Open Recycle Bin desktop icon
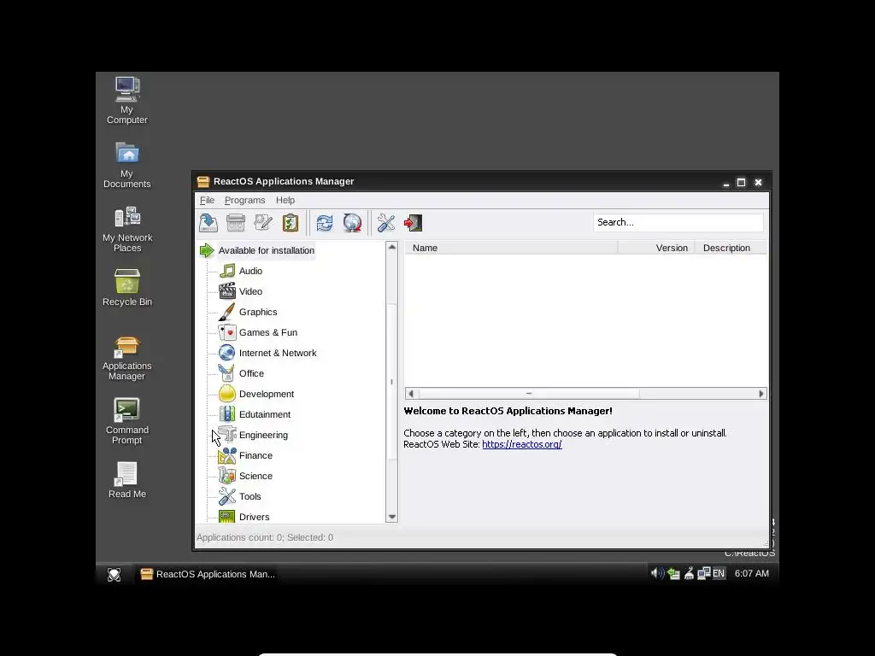The width and height of the screenshot is (875, 656). point(127,281)
